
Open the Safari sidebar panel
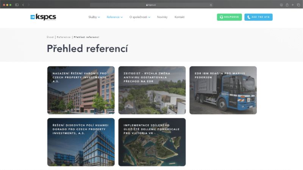click(x=17, y=5)
